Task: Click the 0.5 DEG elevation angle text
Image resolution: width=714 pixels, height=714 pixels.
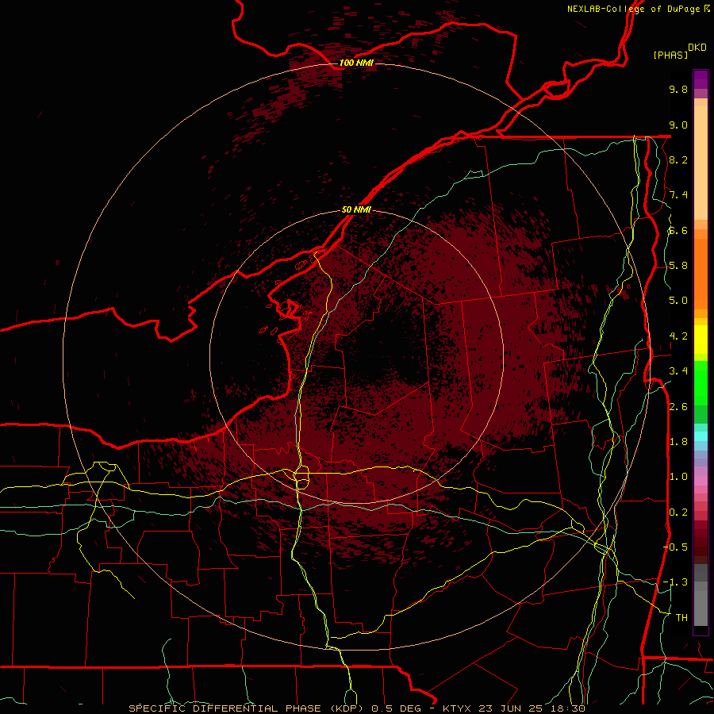Action: [x=397, y=708]
